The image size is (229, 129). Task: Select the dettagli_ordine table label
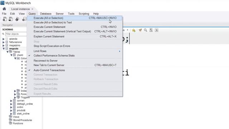[25, 104]
